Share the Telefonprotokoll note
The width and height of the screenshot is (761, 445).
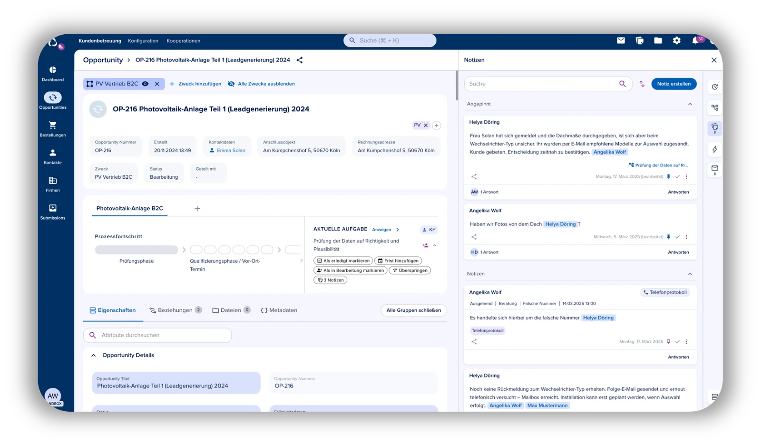(x=474, y=341)
